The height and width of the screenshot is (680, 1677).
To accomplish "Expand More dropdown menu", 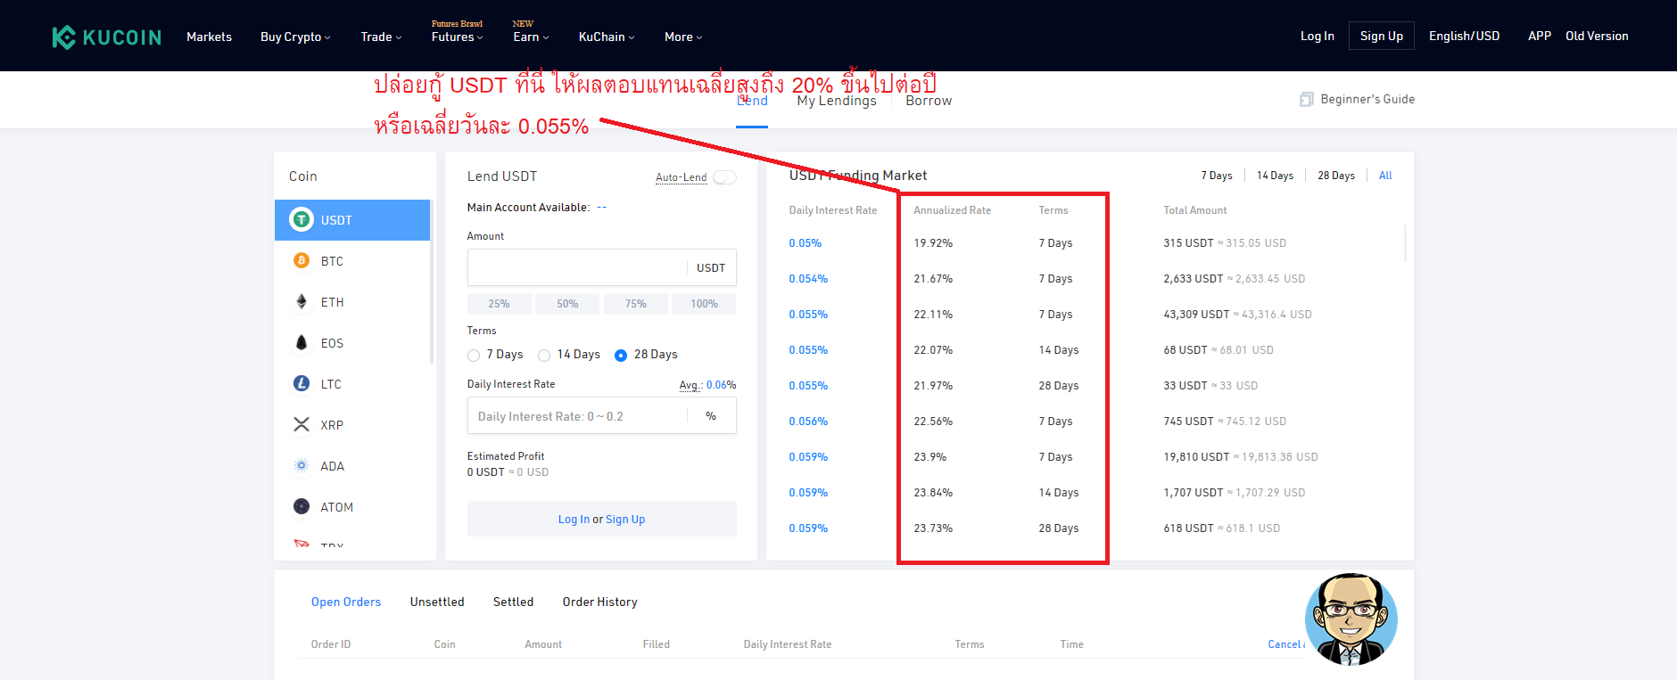I will [x=683, y=37].
